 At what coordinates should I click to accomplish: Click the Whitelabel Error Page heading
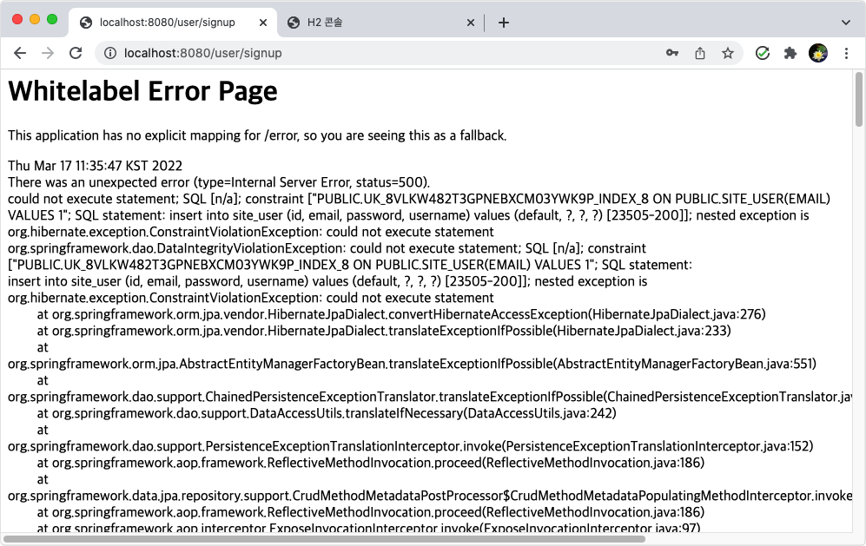pyautogui.click(x=142, y=91)
